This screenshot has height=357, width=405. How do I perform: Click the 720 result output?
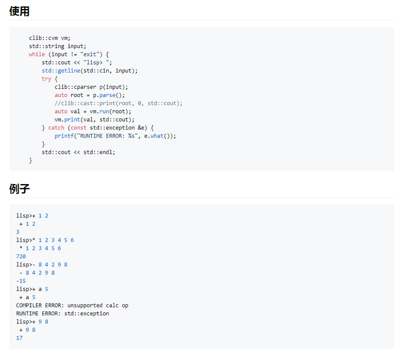click(22, 256)
